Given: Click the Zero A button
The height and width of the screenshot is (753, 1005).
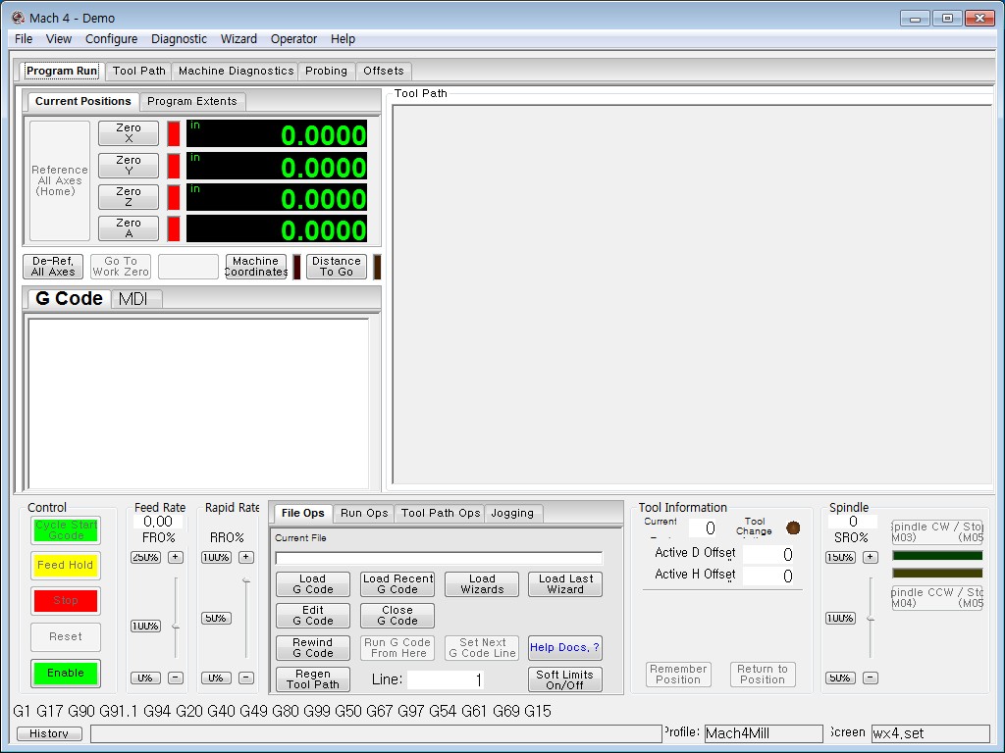Looking at the screenshot, I should [x=129, y=227].
